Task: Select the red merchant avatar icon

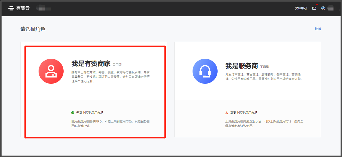Action: pyautogui.click(x=51, y=71)
